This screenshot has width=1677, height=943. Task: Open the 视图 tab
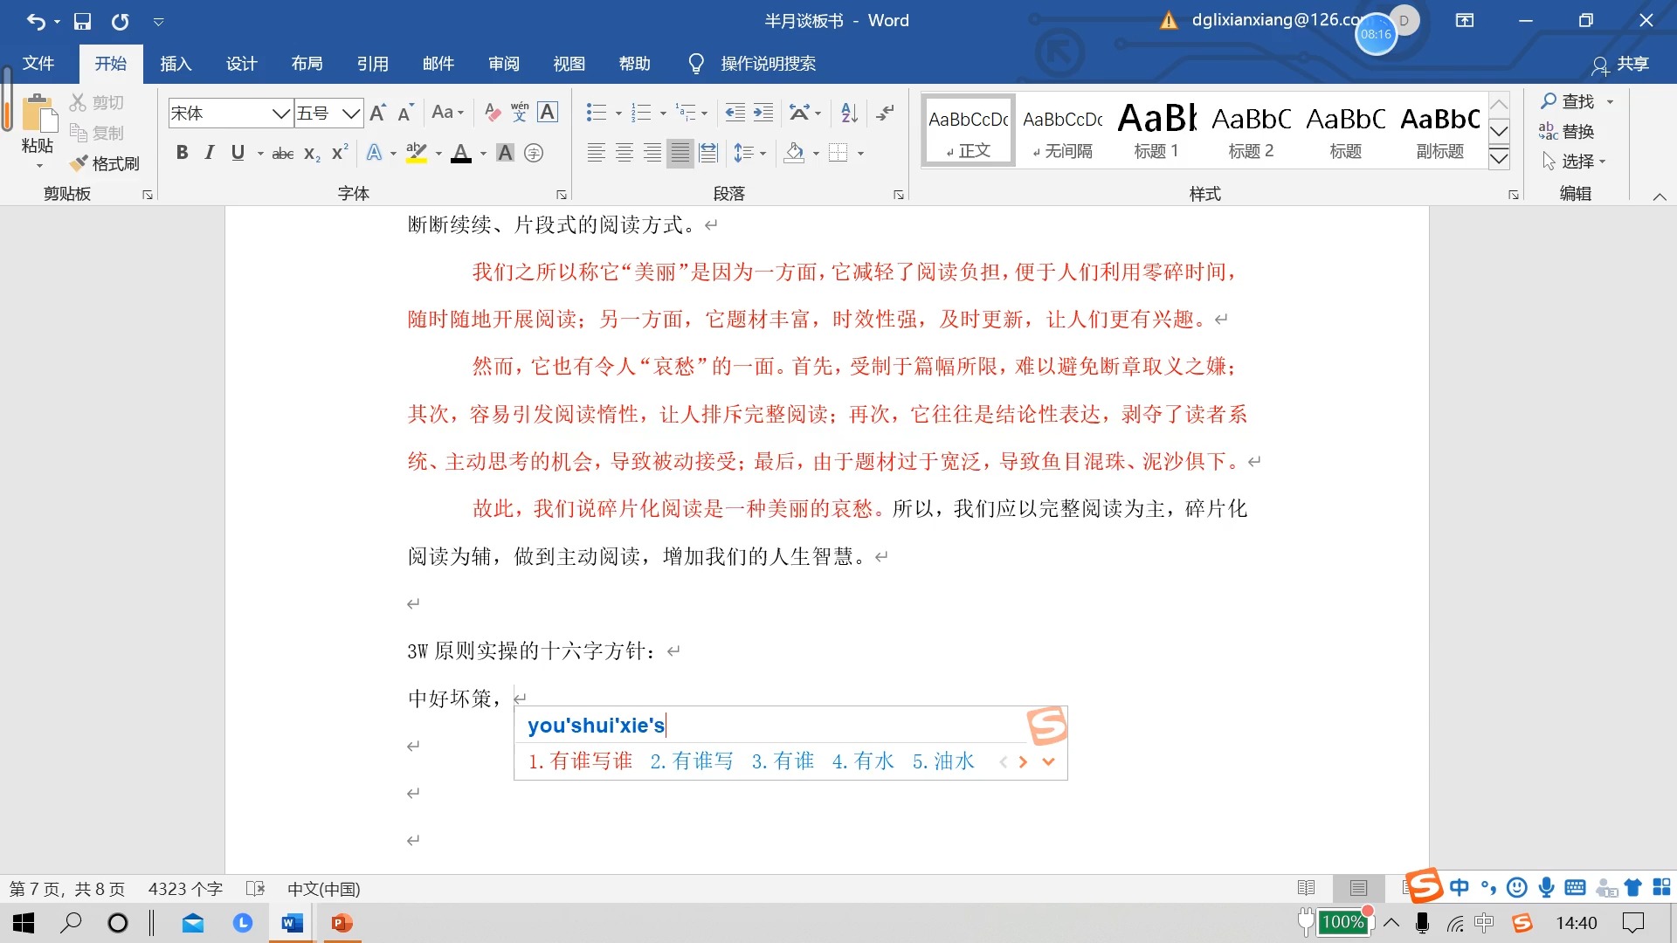(569, 64)
